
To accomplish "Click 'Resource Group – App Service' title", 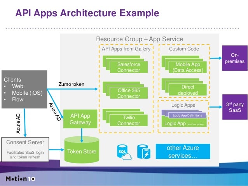I will [140, 39].
